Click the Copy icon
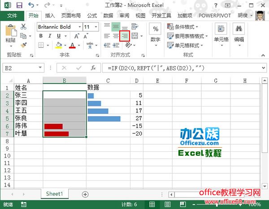The width and height of the screenshot is (269, 209). pyautogui.click(x=23, y=36)
